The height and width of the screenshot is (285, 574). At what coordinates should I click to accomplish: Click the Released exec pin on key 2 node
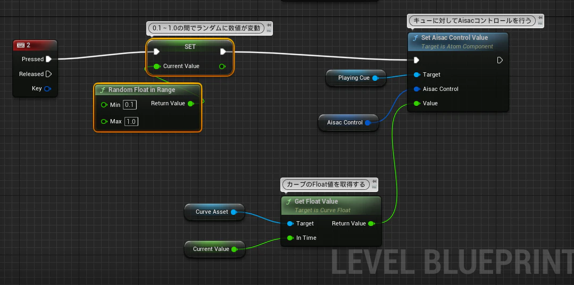(49, 74)
